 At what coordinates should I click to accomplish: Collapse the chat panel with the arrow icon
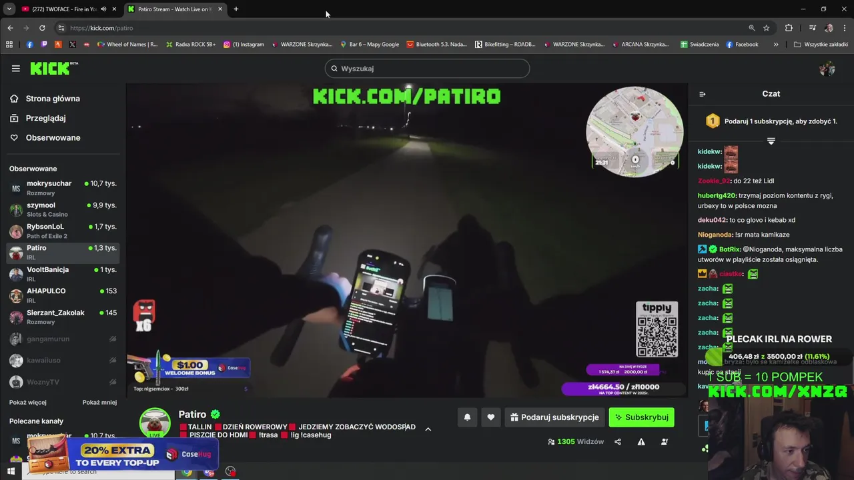coord(702,94)
